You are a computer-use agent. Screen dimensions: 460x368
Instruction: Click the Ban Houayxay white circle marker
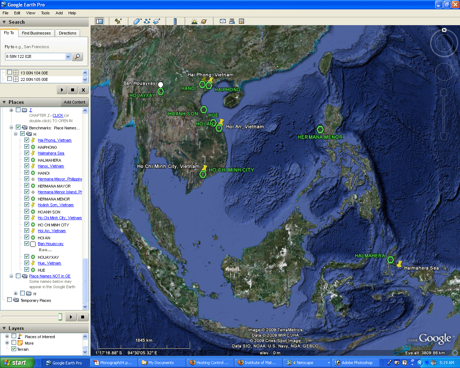[x=161, y=84]
